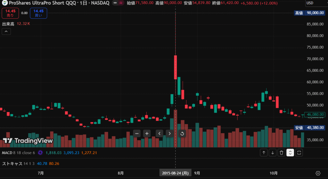
Task: Reset the chart view
Action: click(x=182, y=134)
